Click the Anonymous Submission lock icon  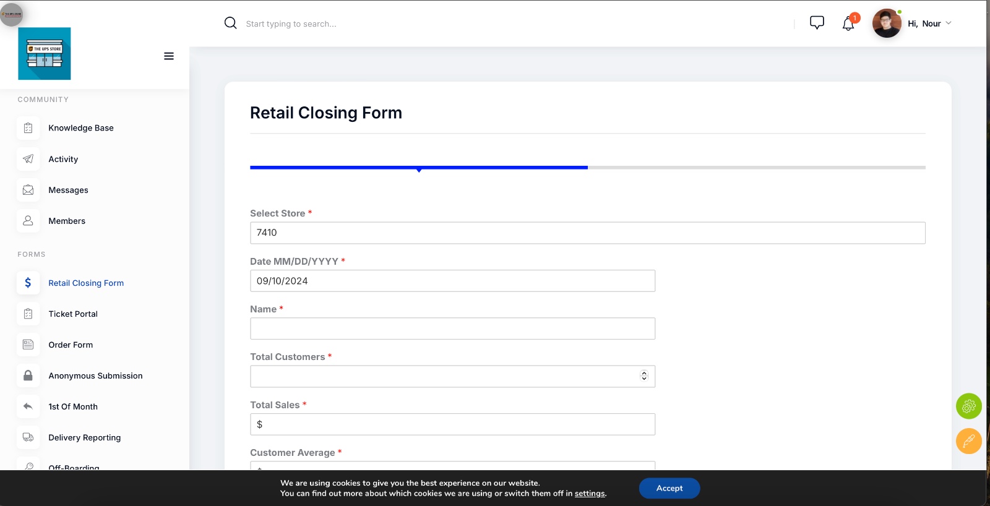(x=28, y=375)
